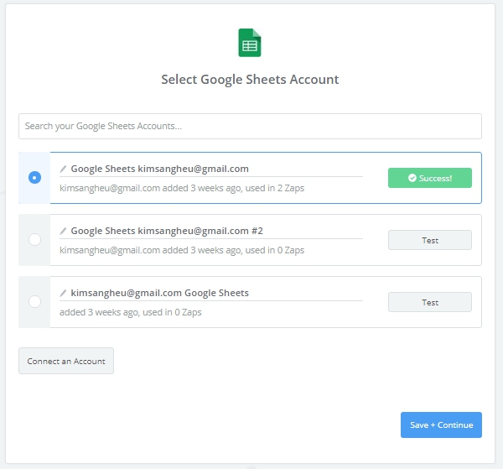Screen dimensions: 503x469
Task: Select the first Google Sheets account radio
Action: (x=34, y=178)
